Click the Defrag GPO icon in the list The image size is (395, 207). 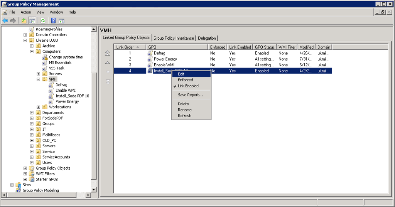(150, 53)
